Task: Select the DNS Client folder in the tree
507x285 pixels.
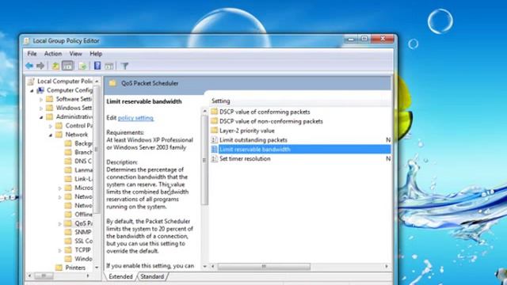Action: pyautogui.click(x=78, y=161)
